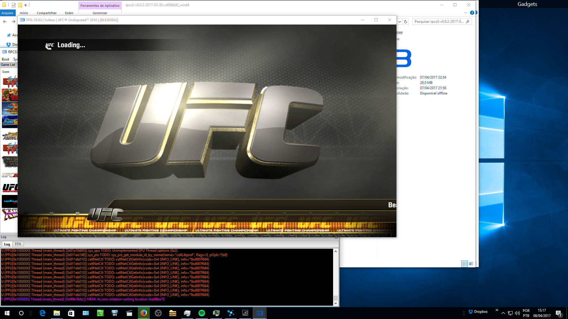Open Microsoft Edge from the taskbar
Image resolution: width=568 pixels, height=319 pixels.
tap(42, 313)
